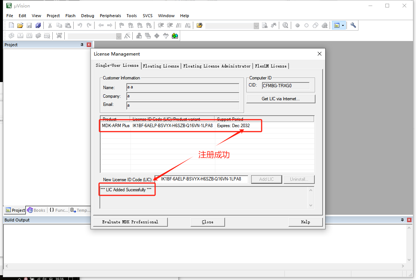Click the Save floppy disk icon
Viewport: 416px width, 280px height.
[x=29, y=25]
